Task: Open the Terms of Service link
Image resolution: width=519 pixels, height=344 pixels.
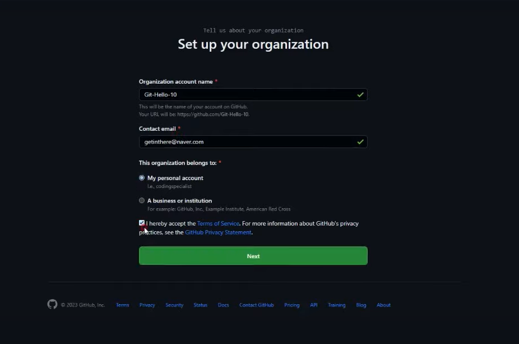Action: [218, 223]
